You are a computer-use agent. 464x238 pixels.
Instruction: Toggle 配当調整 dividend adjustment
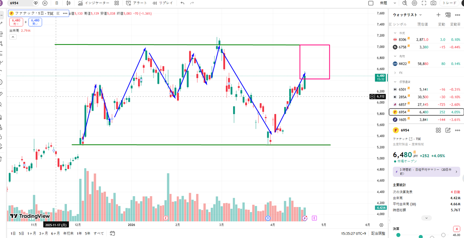pyautogui.click(x=377, y=233)
